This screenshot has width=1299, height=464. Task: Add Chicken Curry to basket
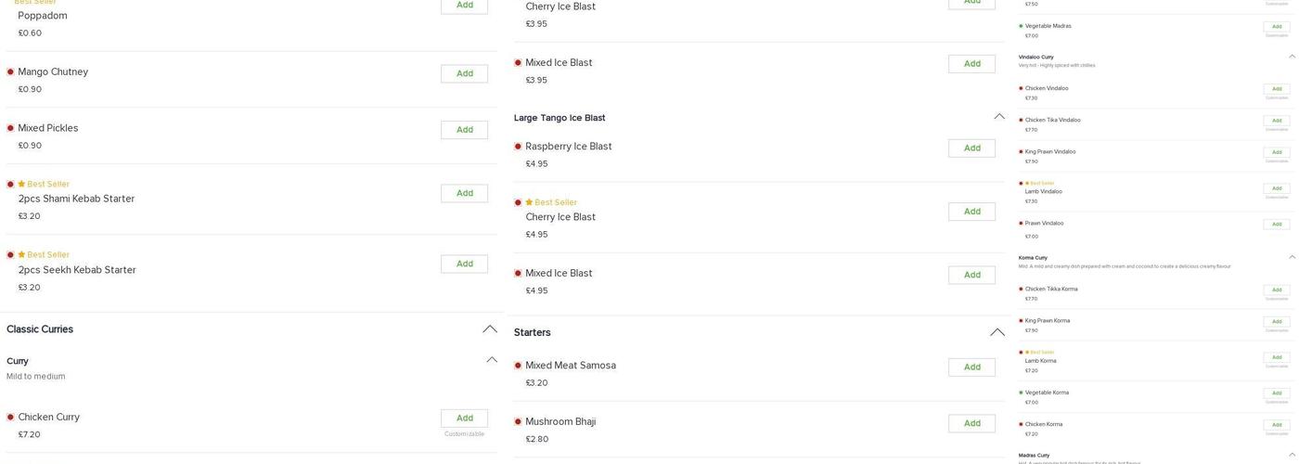tap(464, 419)
